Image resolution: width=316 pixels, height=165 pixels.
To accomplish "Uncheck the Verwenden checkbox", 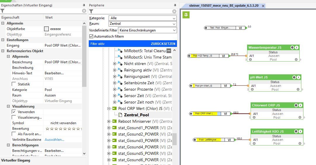I will [14, 112].
